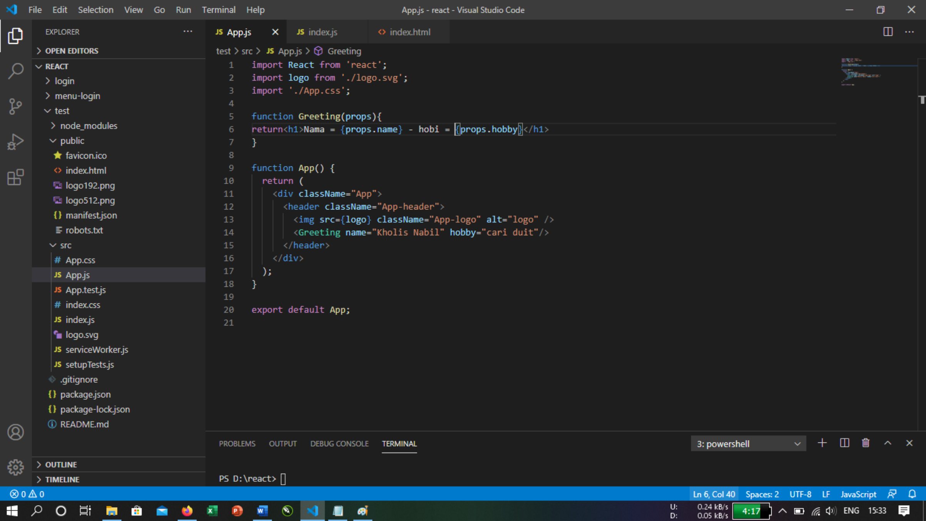Open the Problems tab in panel
This screenshot has width=926, height=521.
[237, 443]
